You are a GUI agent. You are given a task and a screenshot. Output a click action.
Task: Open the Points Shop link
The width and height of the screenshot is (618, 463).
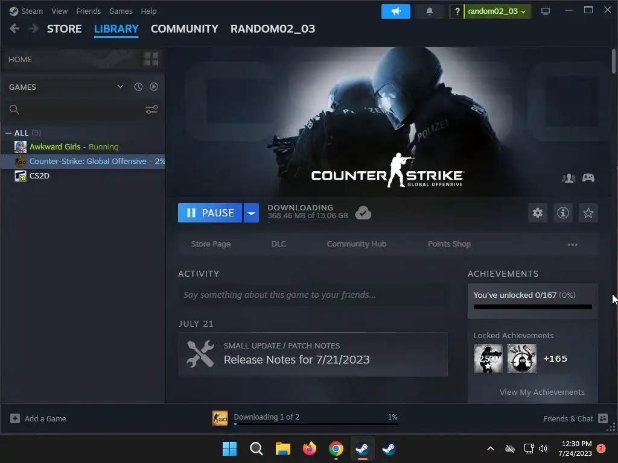pos(449,244)
